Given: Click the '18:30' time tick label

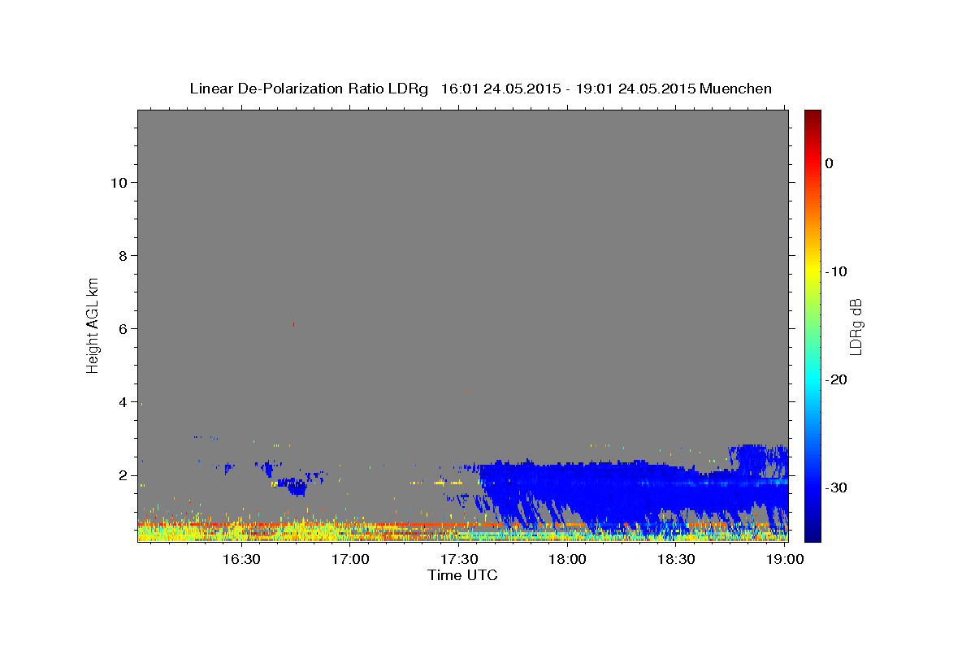Looking at the screenshot, I should 675,559.
